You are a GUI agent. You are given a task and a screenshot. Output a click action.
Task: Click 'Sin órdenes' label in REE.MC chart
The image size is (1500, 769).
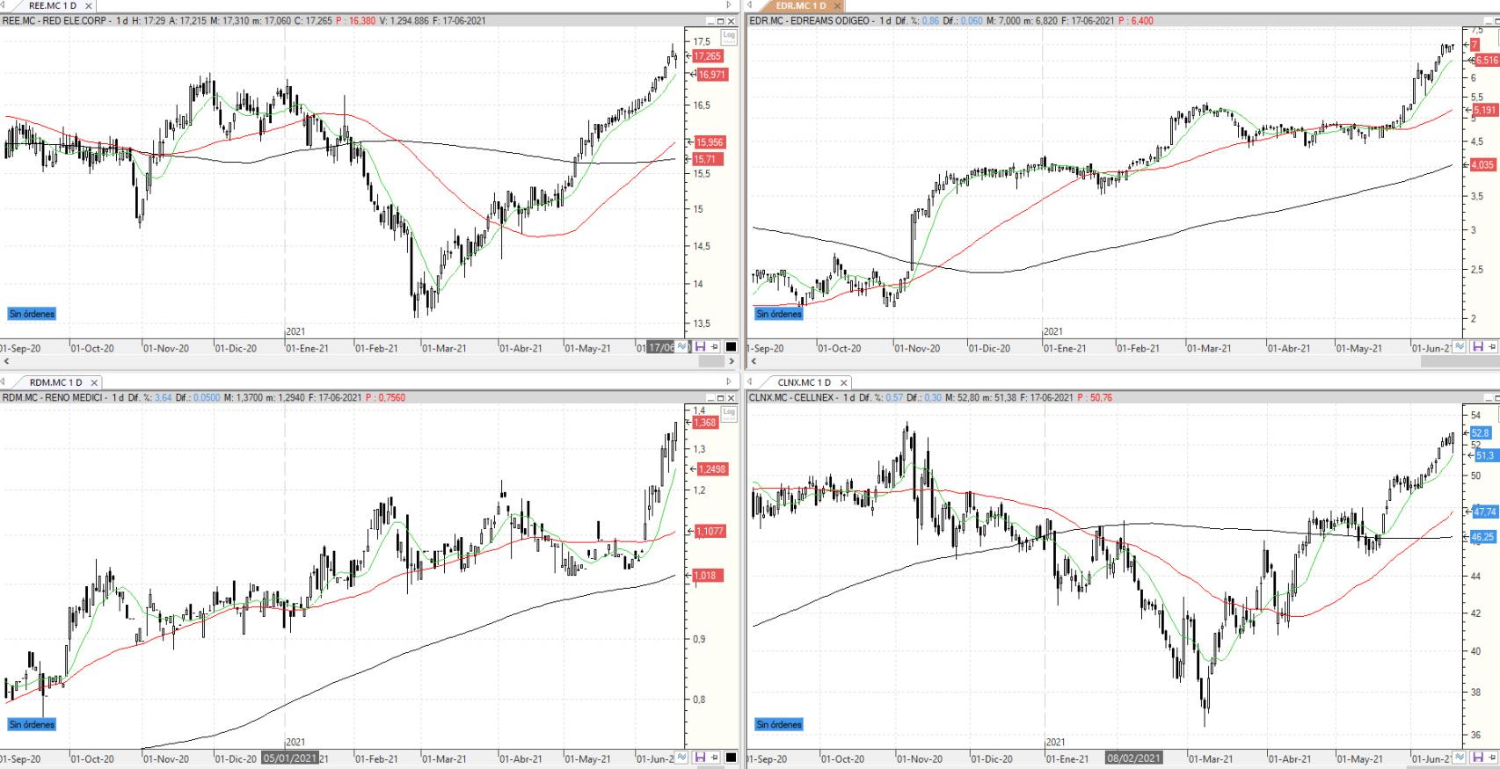point(32,314)
